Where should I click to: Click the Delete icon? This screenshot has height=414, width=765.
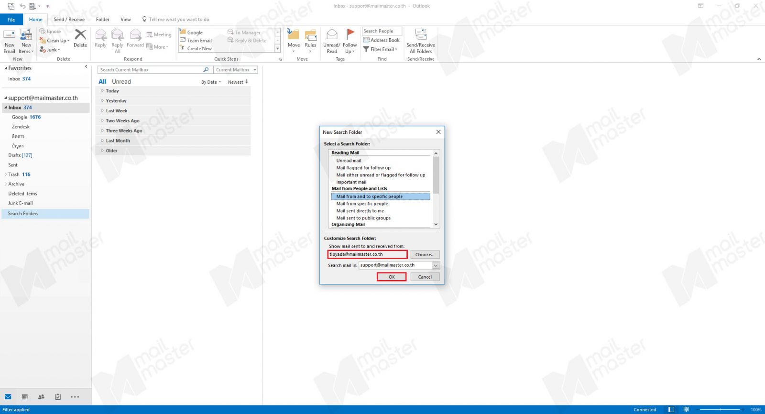coord(80,38)
